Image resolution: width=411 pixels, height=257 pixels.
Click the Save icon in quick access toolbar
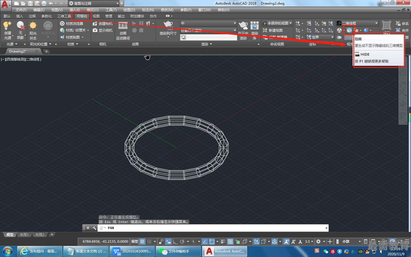[30, 3]
